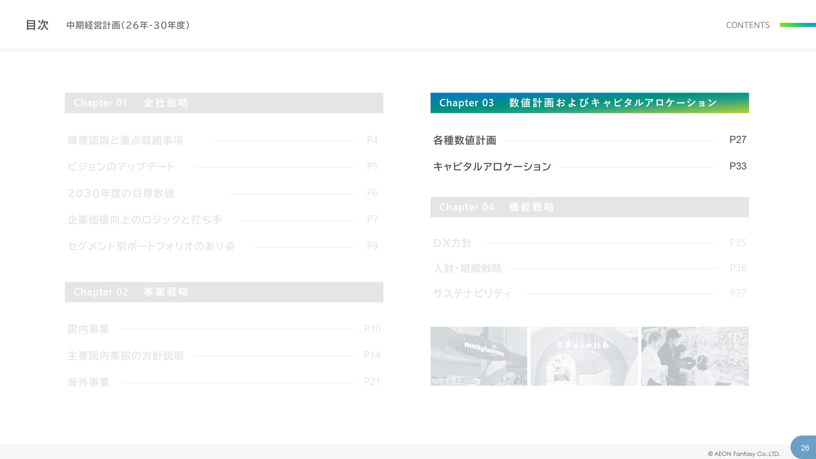Click the mollyfantasy storefront photo

tap(479, 356)
